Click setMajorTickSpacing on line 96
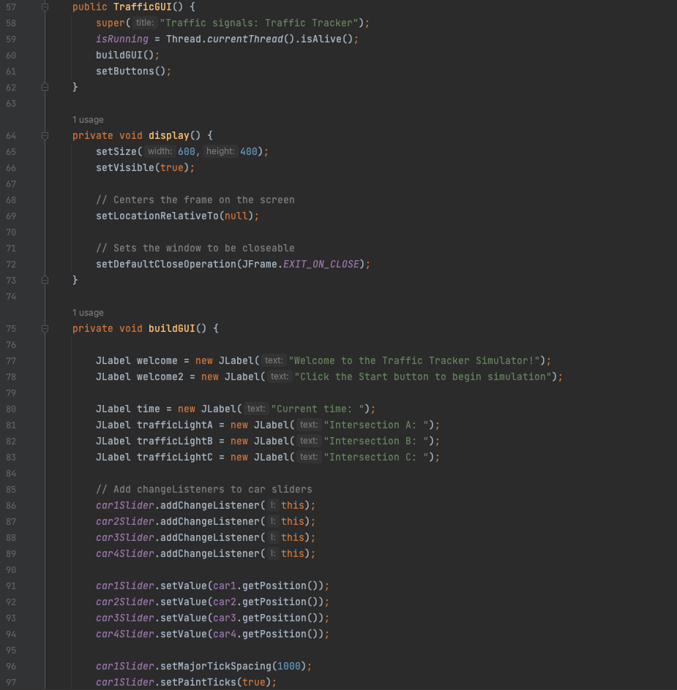 coord(215,667)
